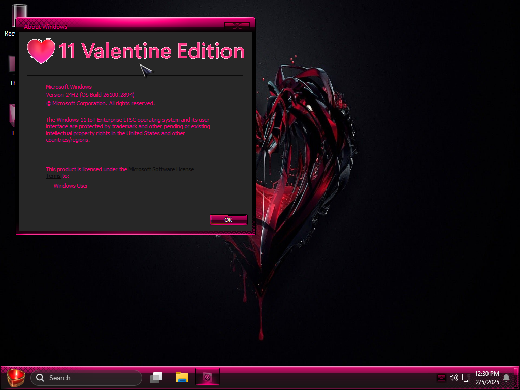Open Task View from the taskbar
The width and height of the screenshot is (520, 390).
coord(156,378)
